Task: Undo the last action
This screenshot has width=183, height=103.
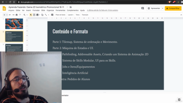Action: tap(10, 15)
